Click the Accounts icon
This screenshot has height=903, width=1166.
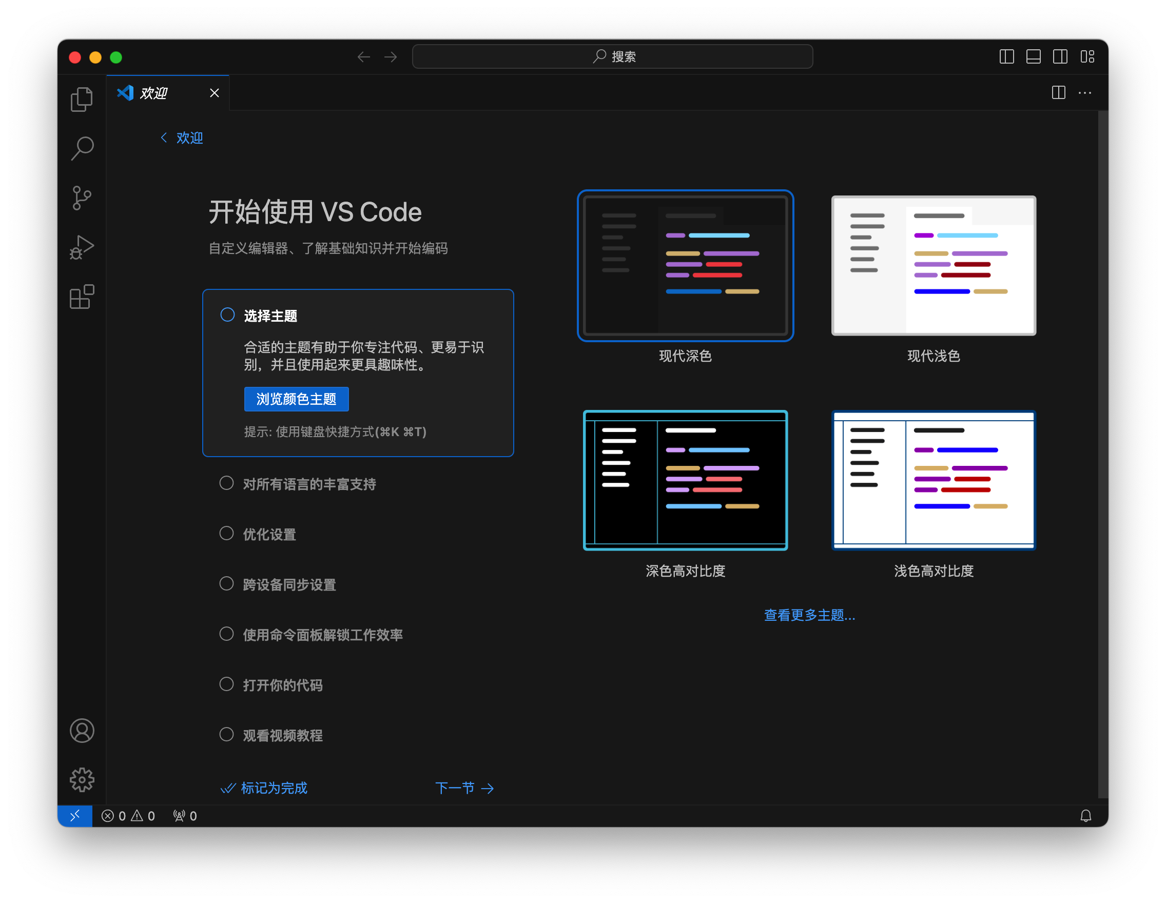click(x=82, y=731)
